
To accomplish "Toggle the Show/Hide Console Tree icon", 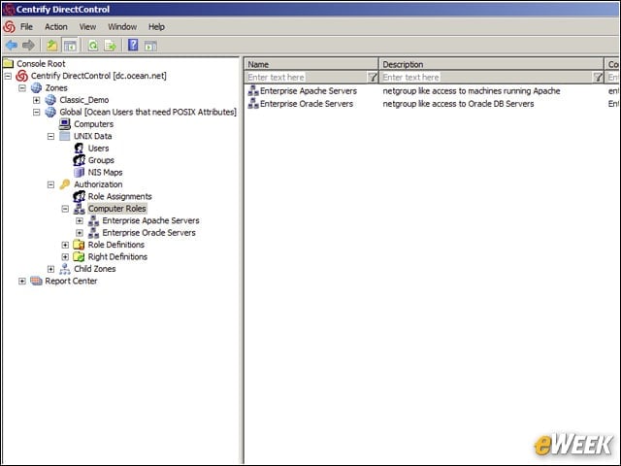I will coord(71,46).
